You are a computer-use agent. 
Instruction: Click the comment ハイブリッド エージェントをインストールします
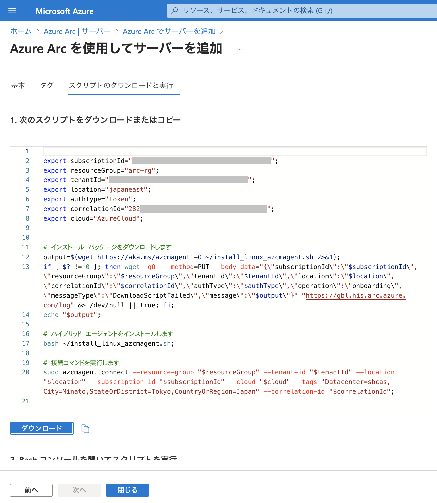pos(108,334)
